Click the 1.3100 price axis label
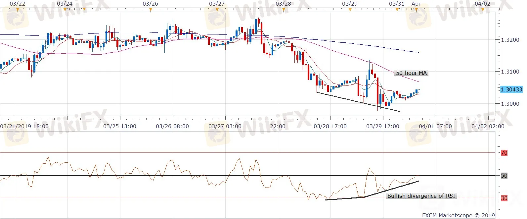The image size is (527, 219). (x=510, y=72)
